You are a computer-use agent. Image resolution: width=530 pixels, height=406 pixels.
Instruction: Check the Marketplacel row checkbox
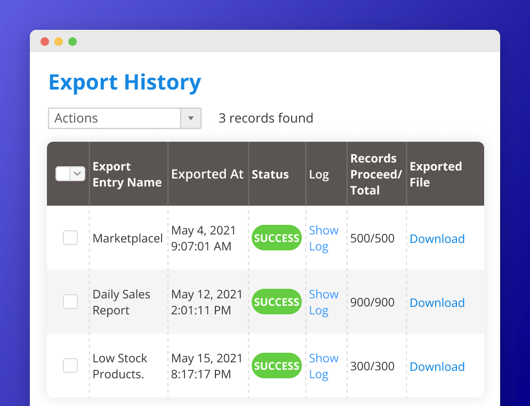(70, 238)
